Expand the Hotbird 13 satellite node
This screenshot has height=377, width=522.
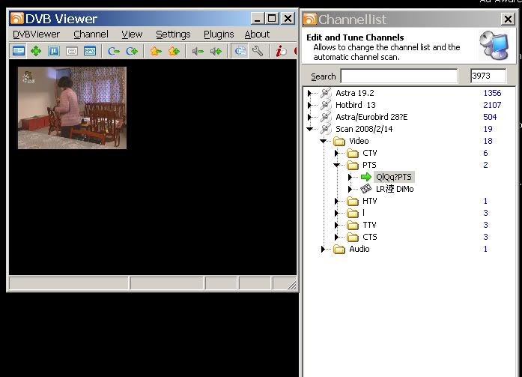[x=309, y=105]
